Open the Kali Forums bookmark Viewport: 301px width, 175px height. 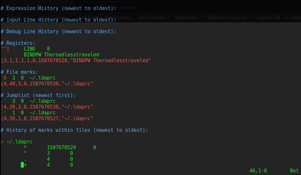tap(152, 18)
